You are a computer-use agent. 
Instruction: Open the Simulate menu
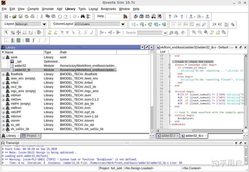[x=48, y=9]
